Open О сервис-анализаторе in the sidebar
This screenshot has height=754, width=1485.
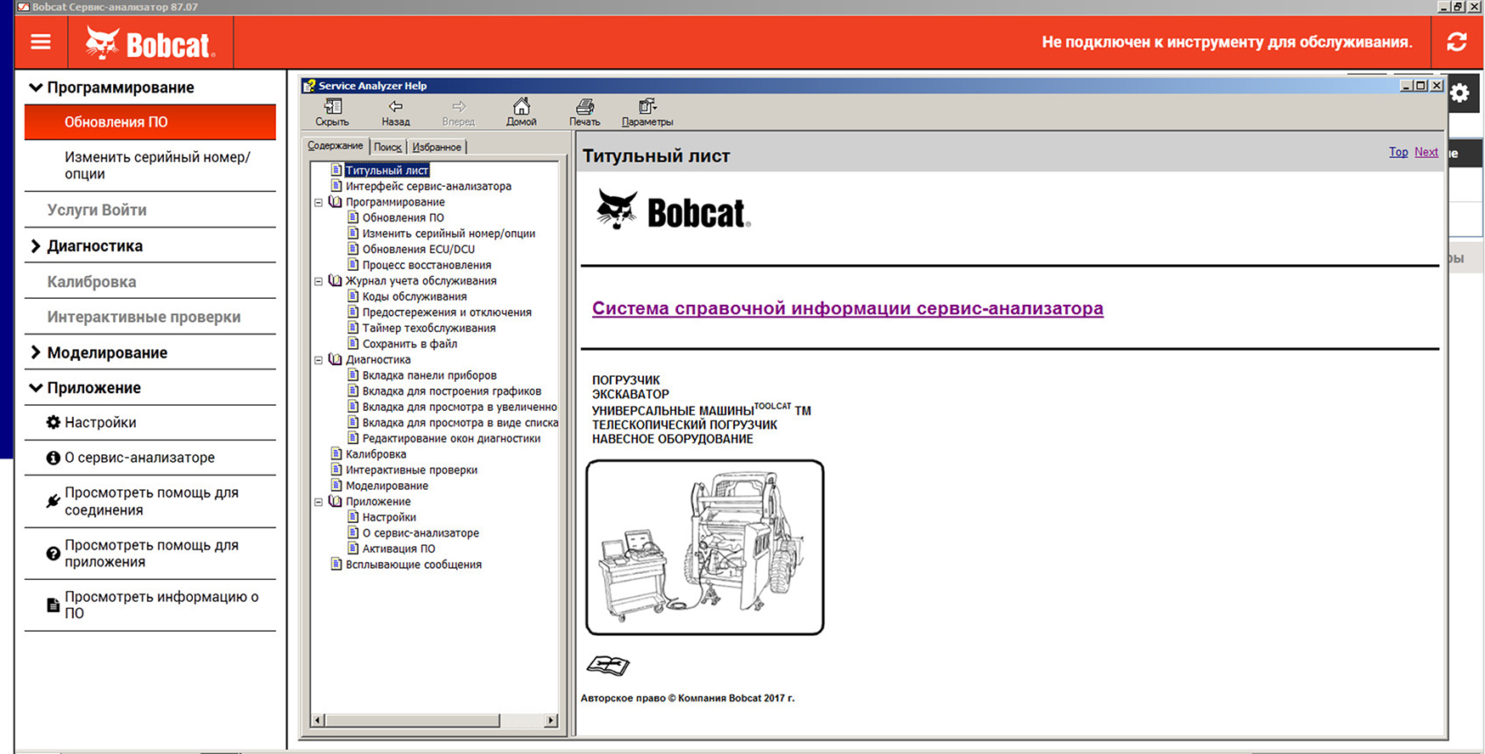[139, 458]
